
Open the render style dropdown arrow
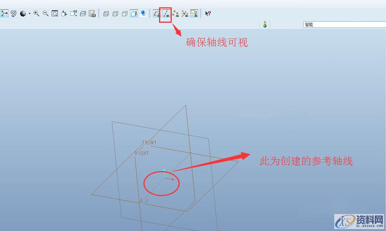click(x=30, y=13)
